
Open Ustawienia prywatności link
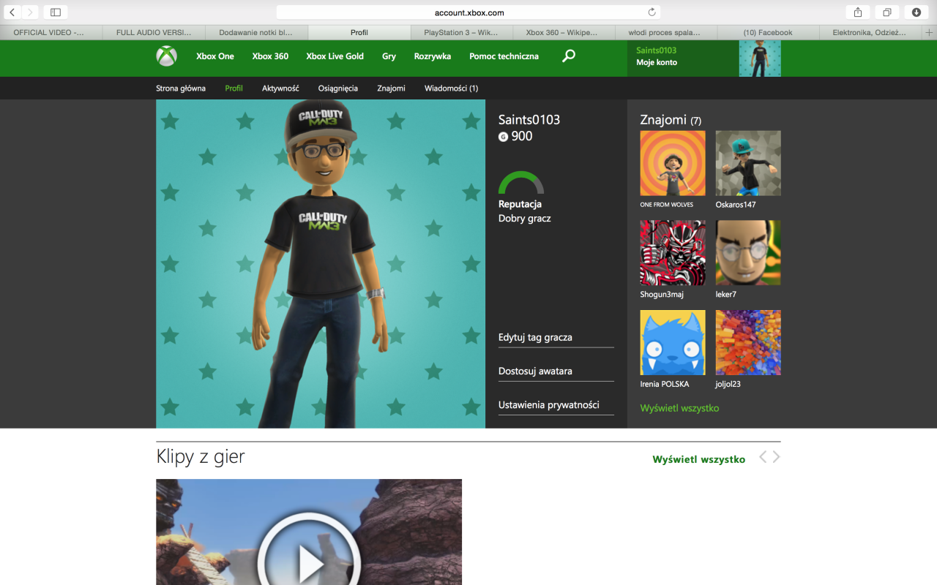548,404
